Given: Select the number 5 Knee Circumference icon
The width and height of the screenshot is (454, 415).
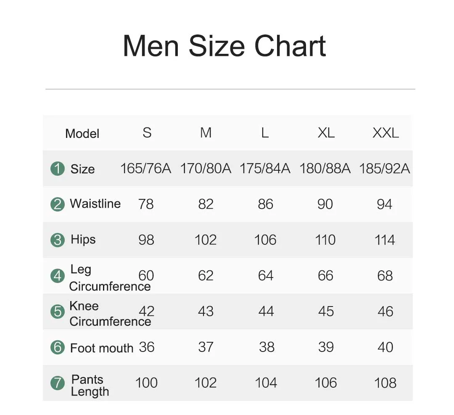Looking at the screenshot, I should (58, 312).
